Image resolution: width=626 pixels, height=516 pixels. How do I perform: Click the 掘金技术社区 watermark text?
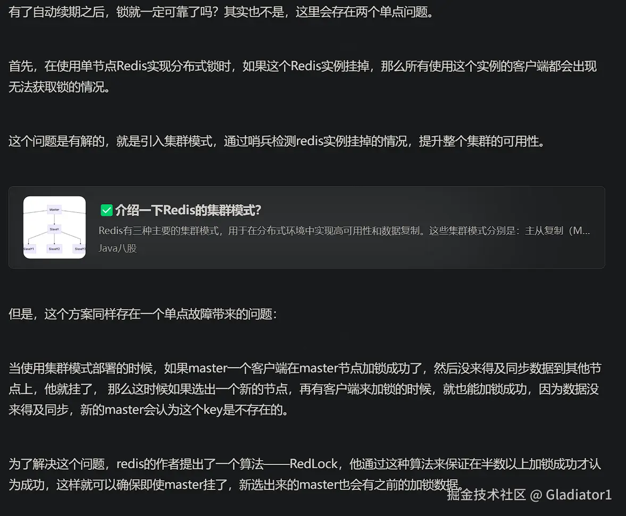pyautogui.click(x=486, y=495)
